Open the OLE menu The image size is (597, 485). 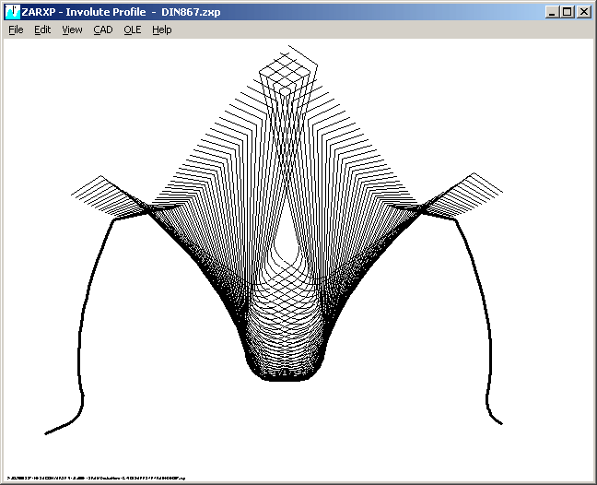[x=132, y=30]
